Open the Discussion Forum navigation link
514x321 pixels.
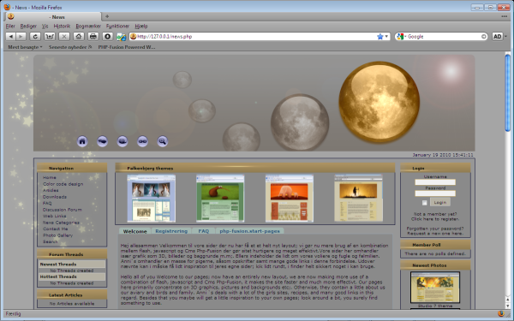(x=63, y=210)
